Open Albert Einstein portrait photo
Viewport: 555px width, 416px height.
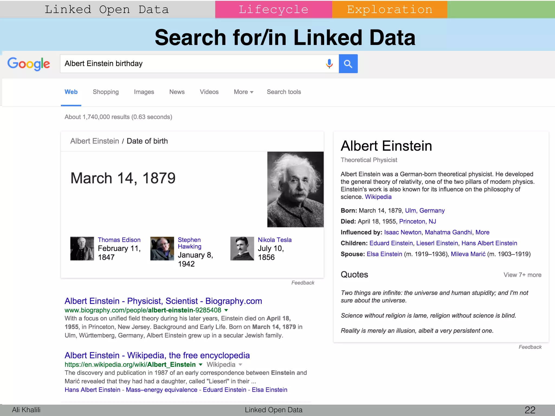(295, 189)
